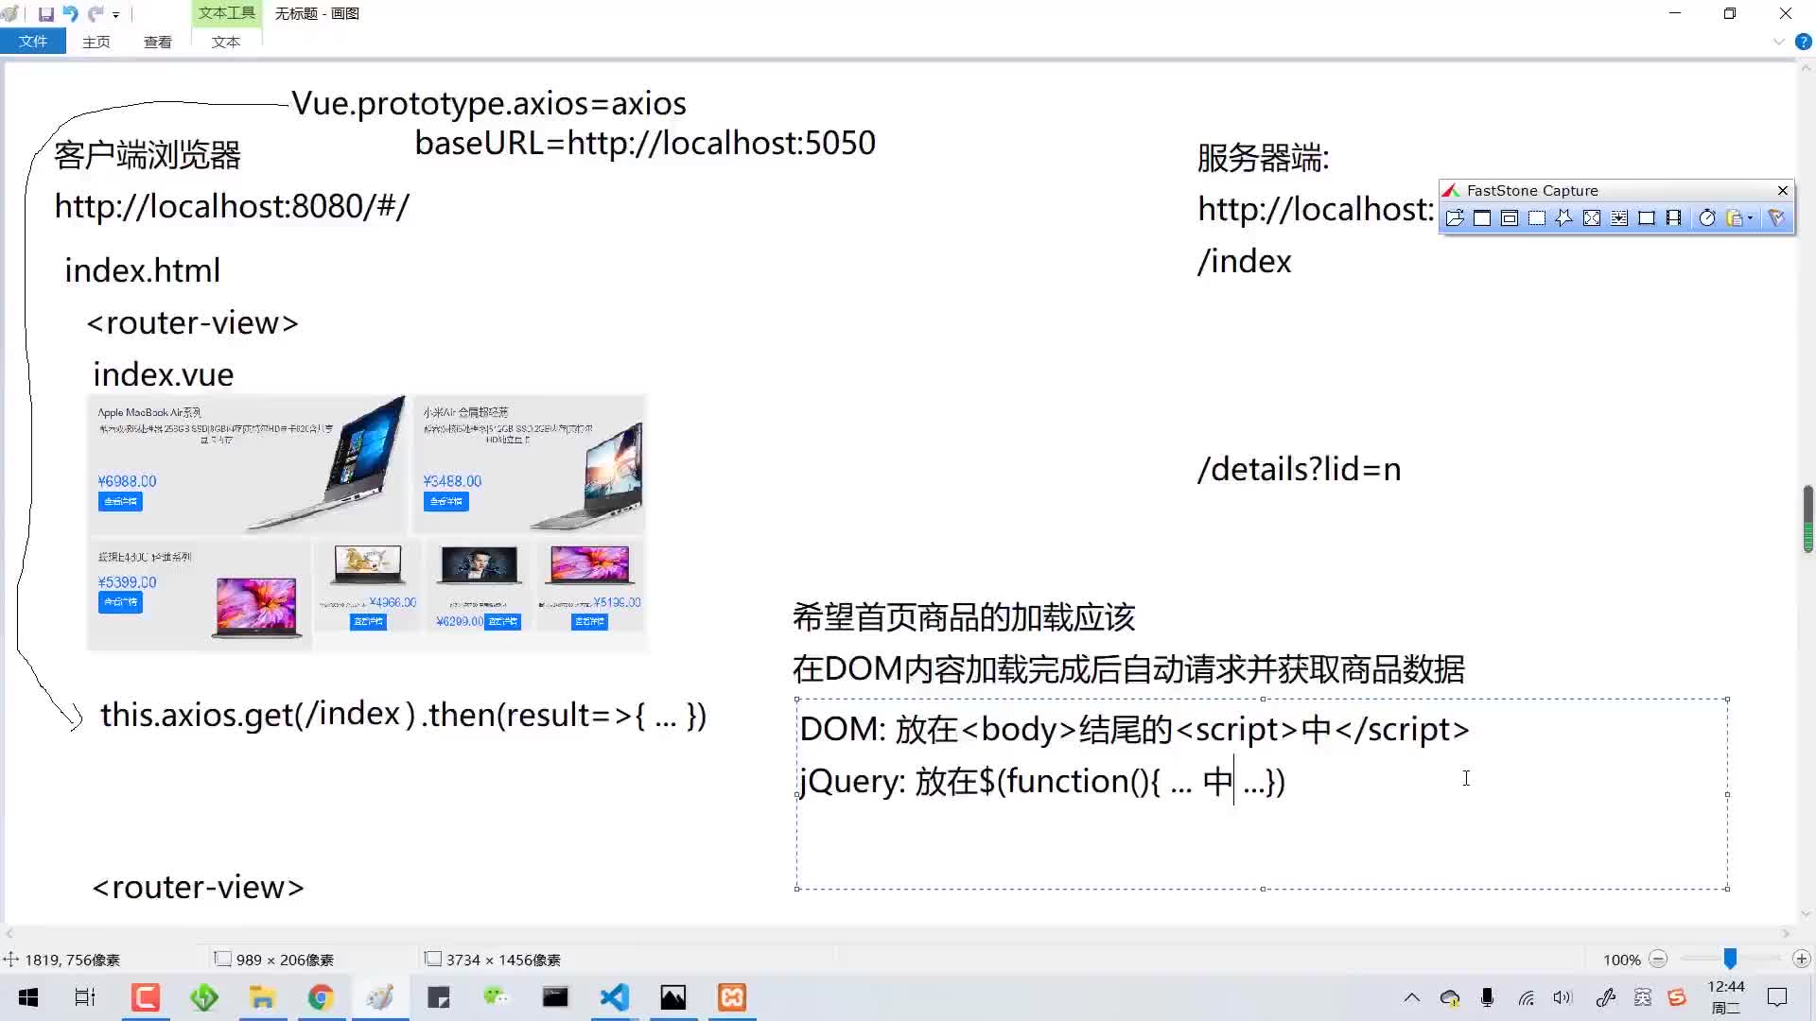Switch to the 查看 ribbon tab
Screen dimensions: 1816x1021
pyautogui.click(x=158, y=42)
